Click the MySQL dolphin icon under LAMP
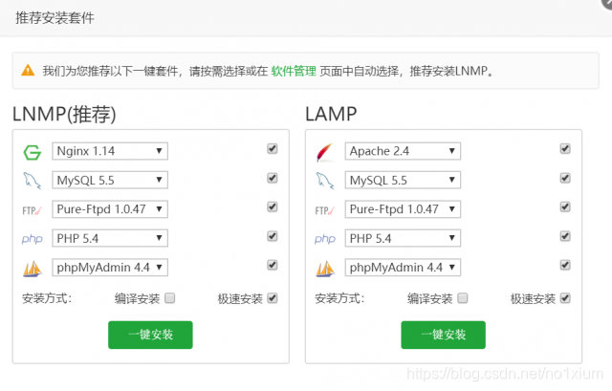Viewport: 612px width, 391px height. pyautogui.click(x=325, y=181)
